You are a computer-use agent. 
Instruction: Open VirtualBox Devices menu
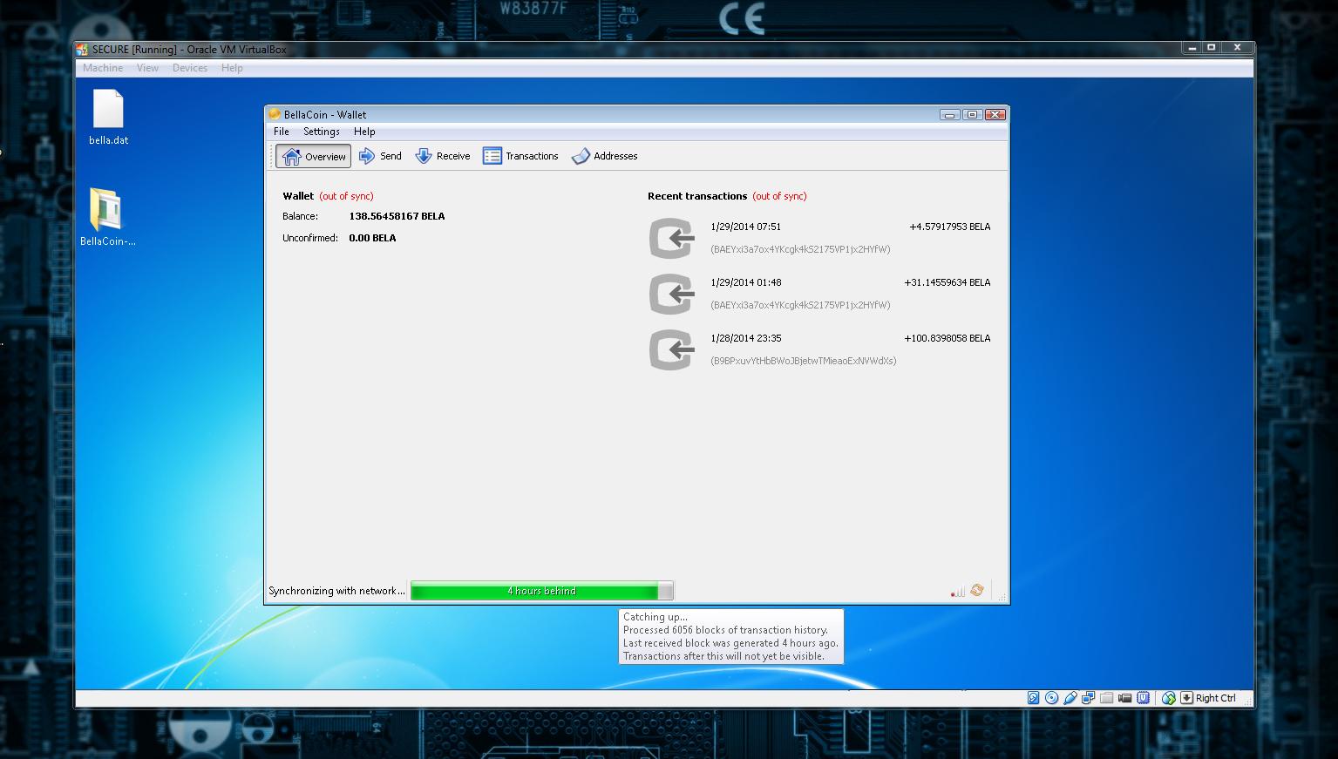[x=190, y=68]
